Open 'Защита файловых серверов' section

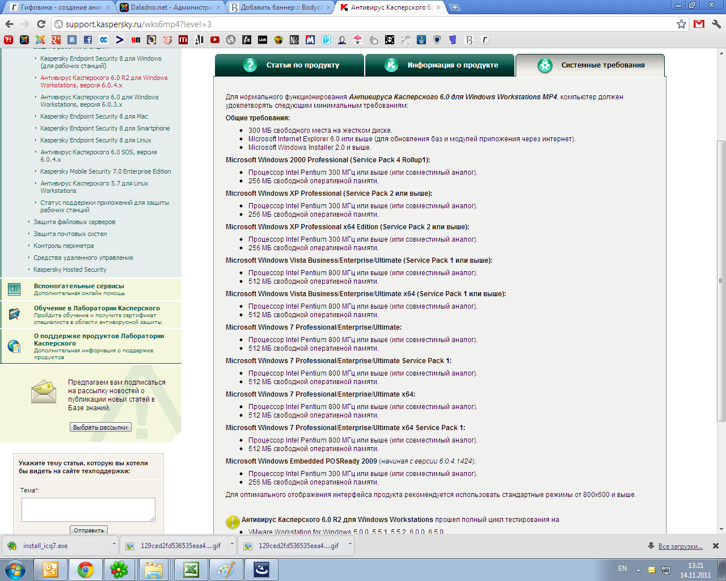(x=74, y=222)
